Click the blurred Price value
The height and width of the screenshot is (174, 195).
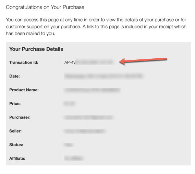(x=70, y=104)
